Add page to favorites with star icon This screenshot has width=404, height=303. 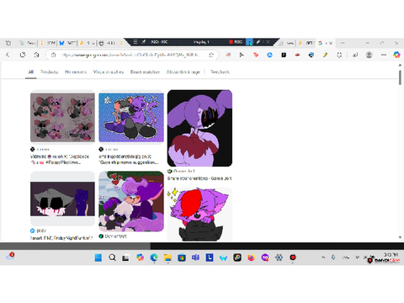click(211, 55)
